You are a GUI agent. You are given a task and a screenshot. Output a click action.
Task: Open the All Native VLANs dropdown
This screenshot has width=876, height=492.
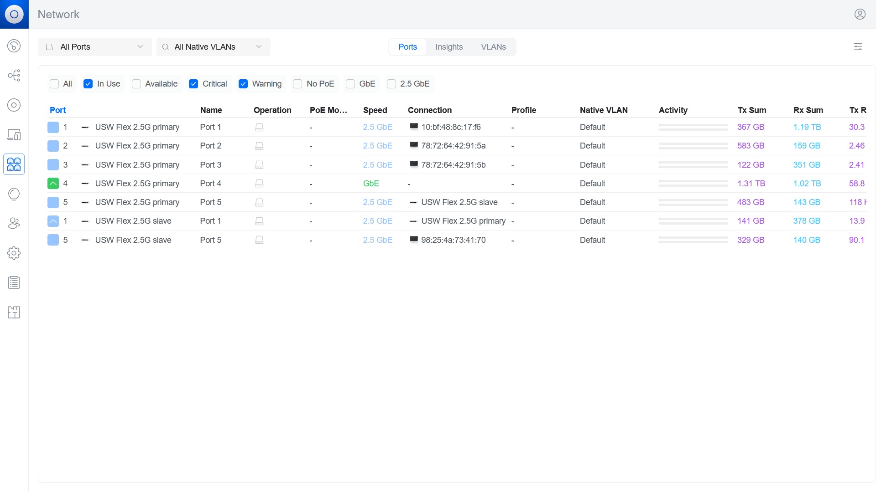pyautogui.click(x=213, y=47)
